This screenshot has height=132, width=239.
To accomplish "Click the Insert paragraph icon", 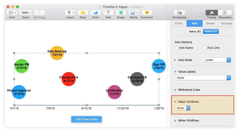I will 70,13.
